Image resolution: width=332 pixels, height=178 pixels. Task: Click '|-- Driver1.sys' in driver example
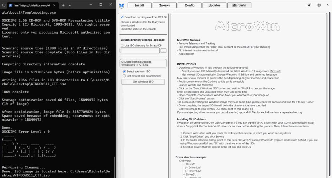tap(193, 171)
